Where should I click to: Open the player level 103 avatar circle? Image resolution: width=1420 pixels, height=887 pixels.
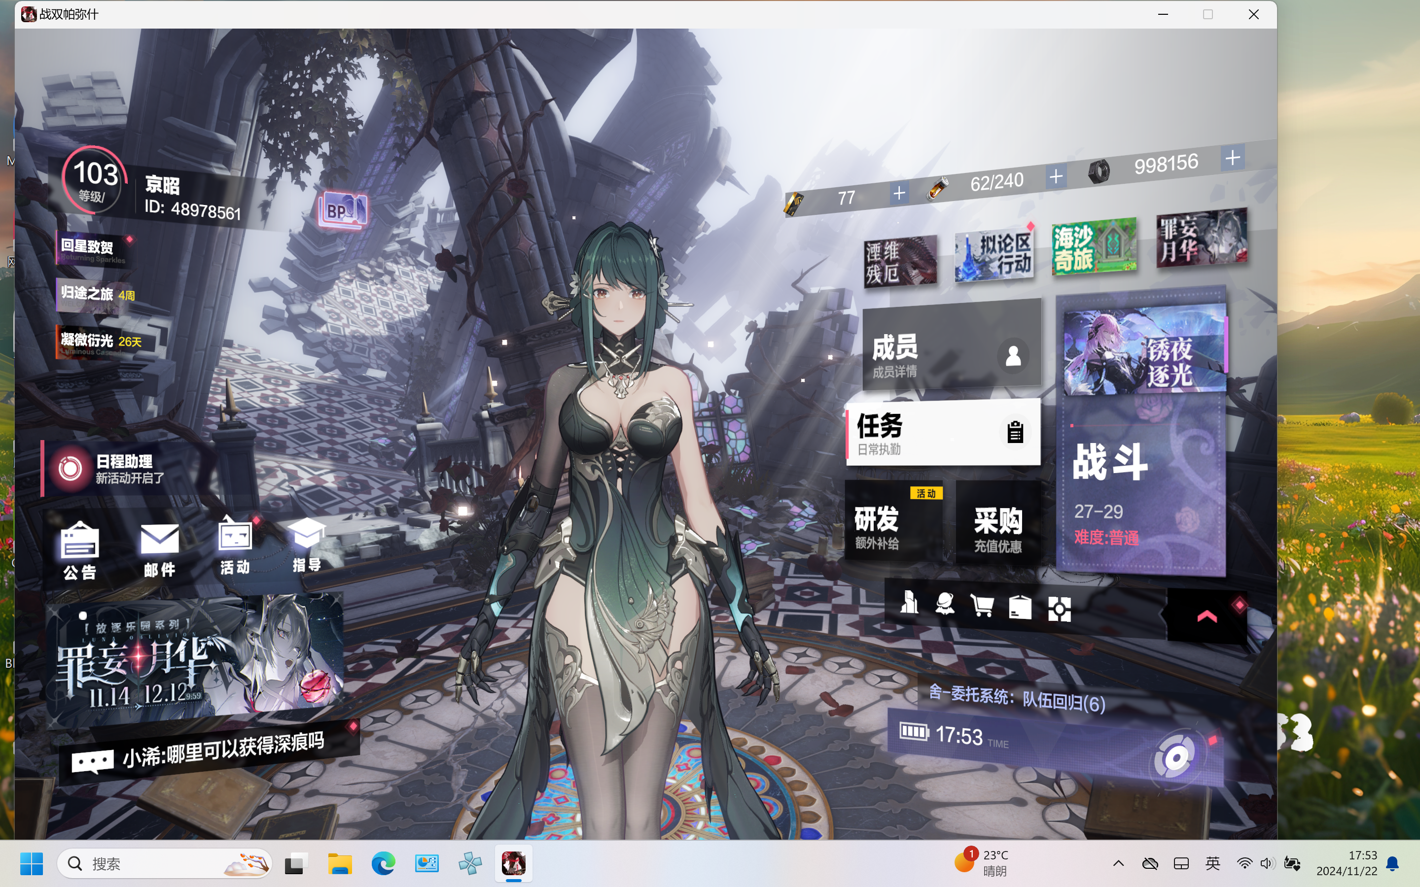(x=94, y=179)
